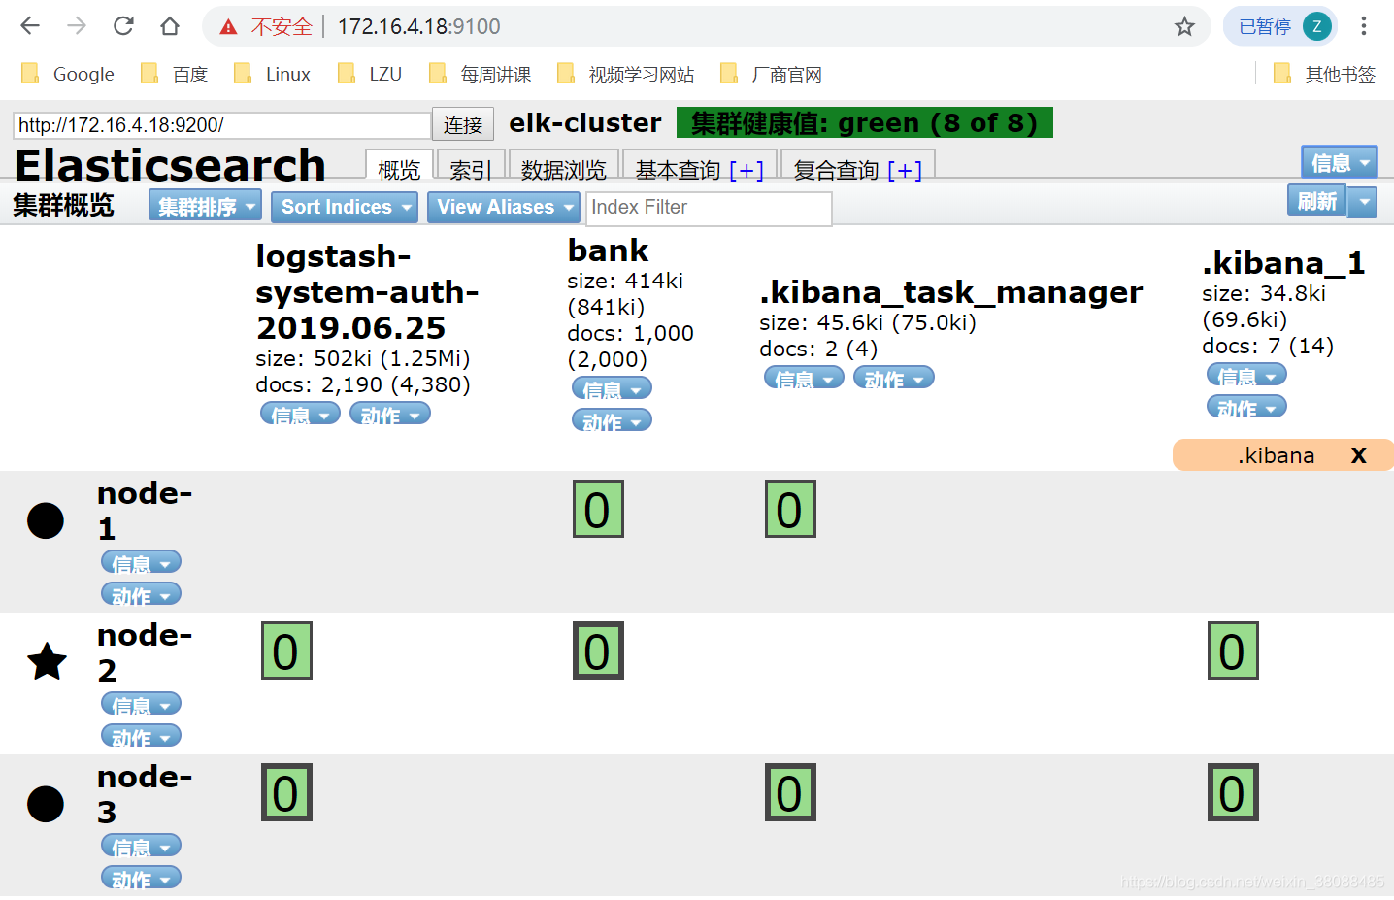Screen dimensions: 1394x900
Task: Select logstash shard 0 on node-2
Action: [x=286, y=650]
